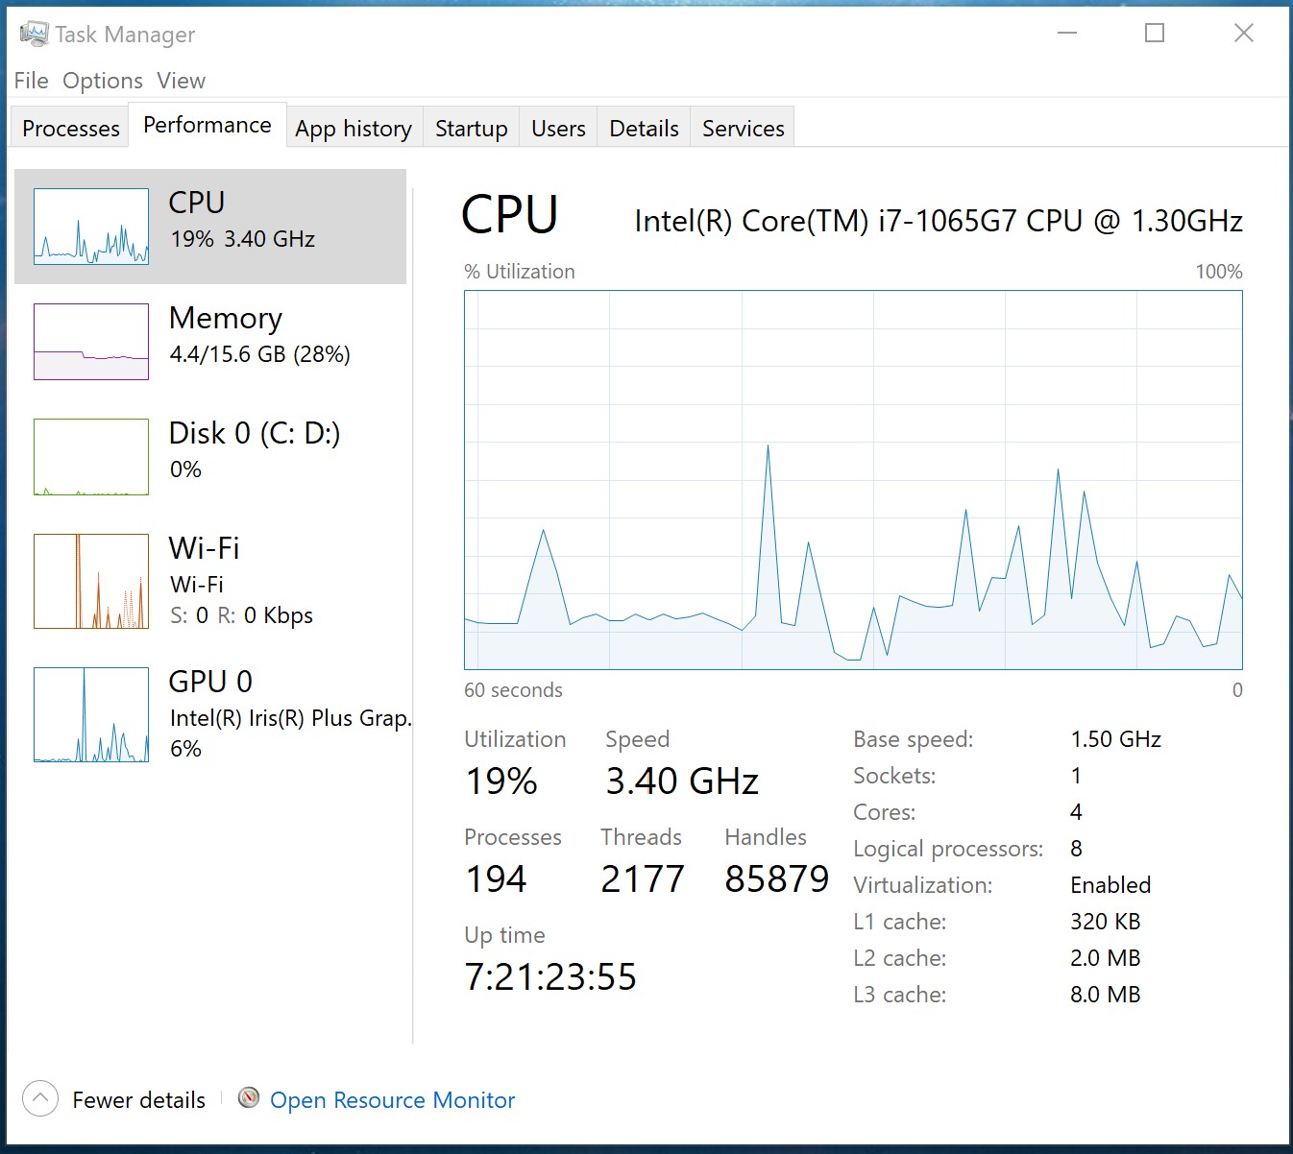Select the GPU 0 mini graph thumbnail

91,714
